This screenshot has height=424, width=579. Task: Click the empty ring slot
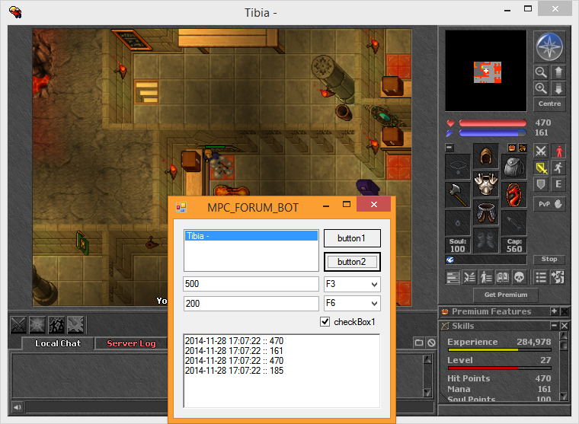tap(458, 222)
